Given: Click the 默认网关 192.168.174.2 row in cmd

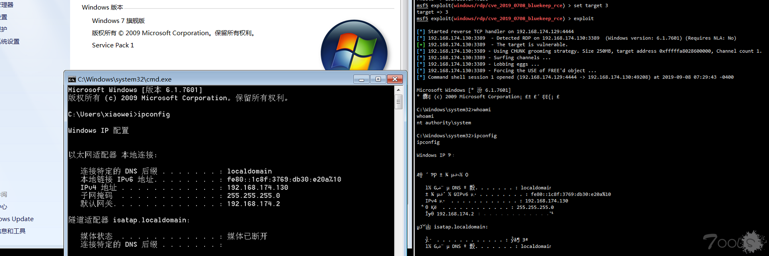Looking at the screenshot, I should click(x=180, y=204).
